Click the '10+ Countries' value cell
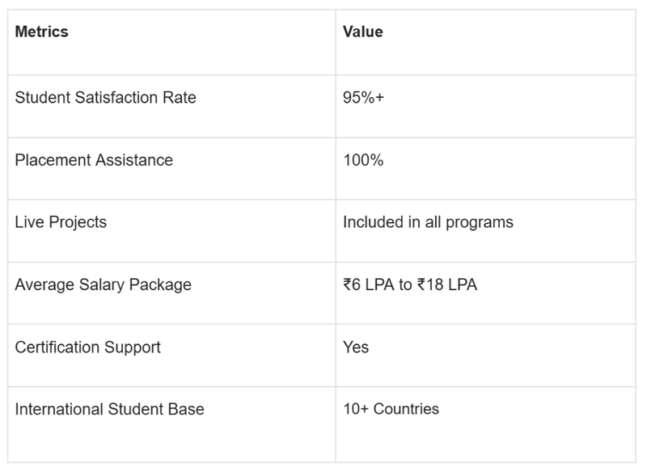 coord(391,409)
